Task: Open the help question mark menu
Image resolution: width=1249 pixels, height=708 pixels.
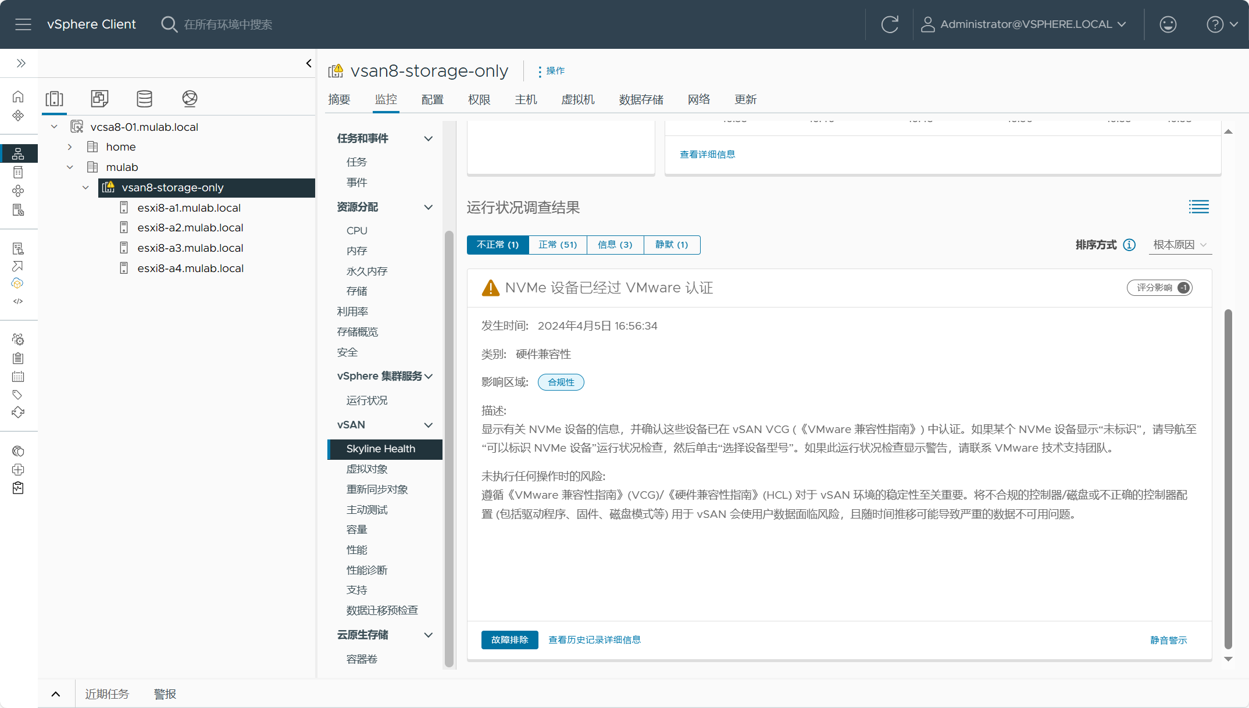Action: (1222, 24)
